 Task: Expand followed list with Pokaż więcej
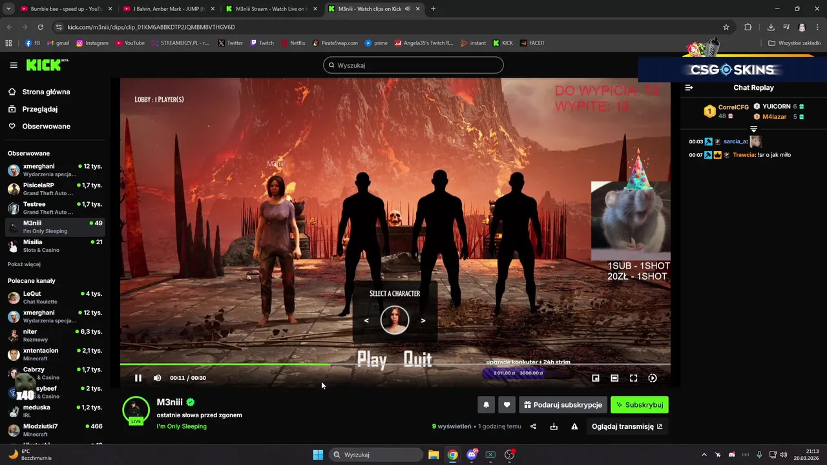[24, 264]
